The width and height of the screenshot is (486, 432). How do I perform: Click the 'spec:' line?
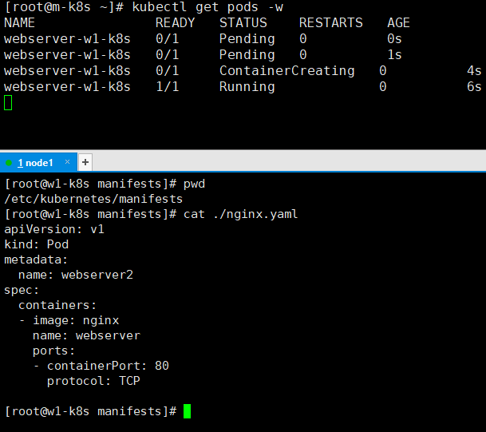pos(22,291)
